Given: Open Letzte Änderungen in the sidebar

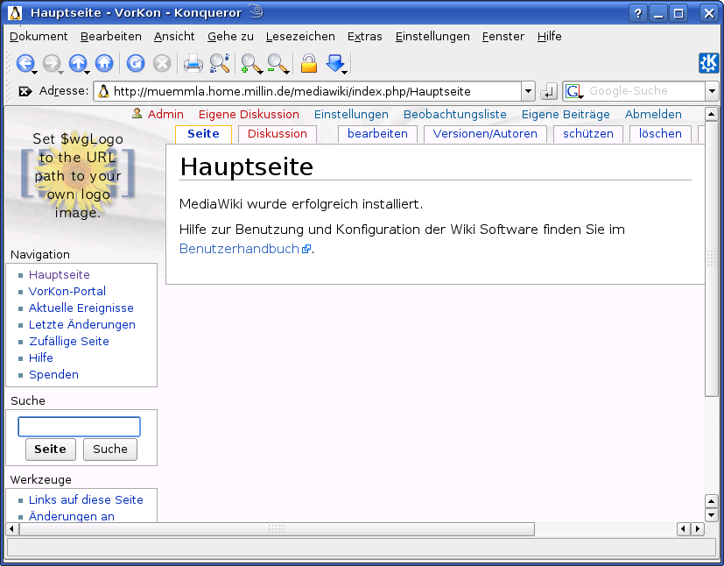Looking at the screenshot, I should tap(82, 325).
